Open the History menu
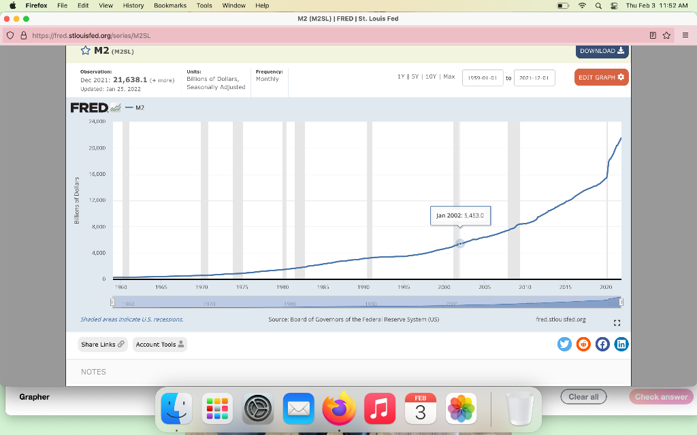The width and height of the screenshot is (697, 435). coord(133,5)
